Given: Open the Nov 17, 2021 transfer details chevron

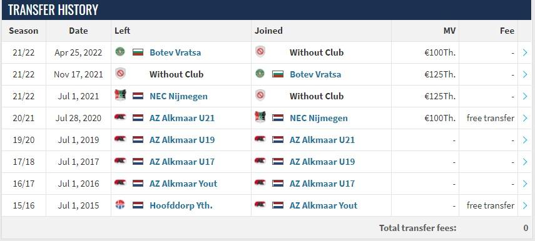Looking at the screenshot, I should (525, 74).
